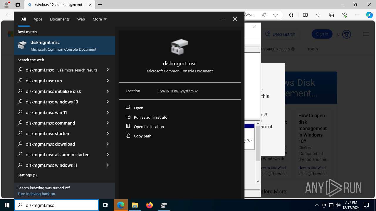Screen dimensions: 376x211
Task: Open a new Edge tab
Action: [100, 5]
